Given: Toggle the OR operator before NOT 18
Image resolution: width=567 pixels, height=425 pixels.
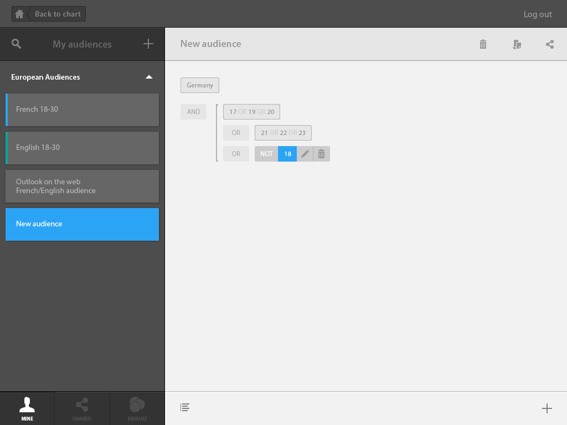Looking at the screenshot, I should [236, 154].
